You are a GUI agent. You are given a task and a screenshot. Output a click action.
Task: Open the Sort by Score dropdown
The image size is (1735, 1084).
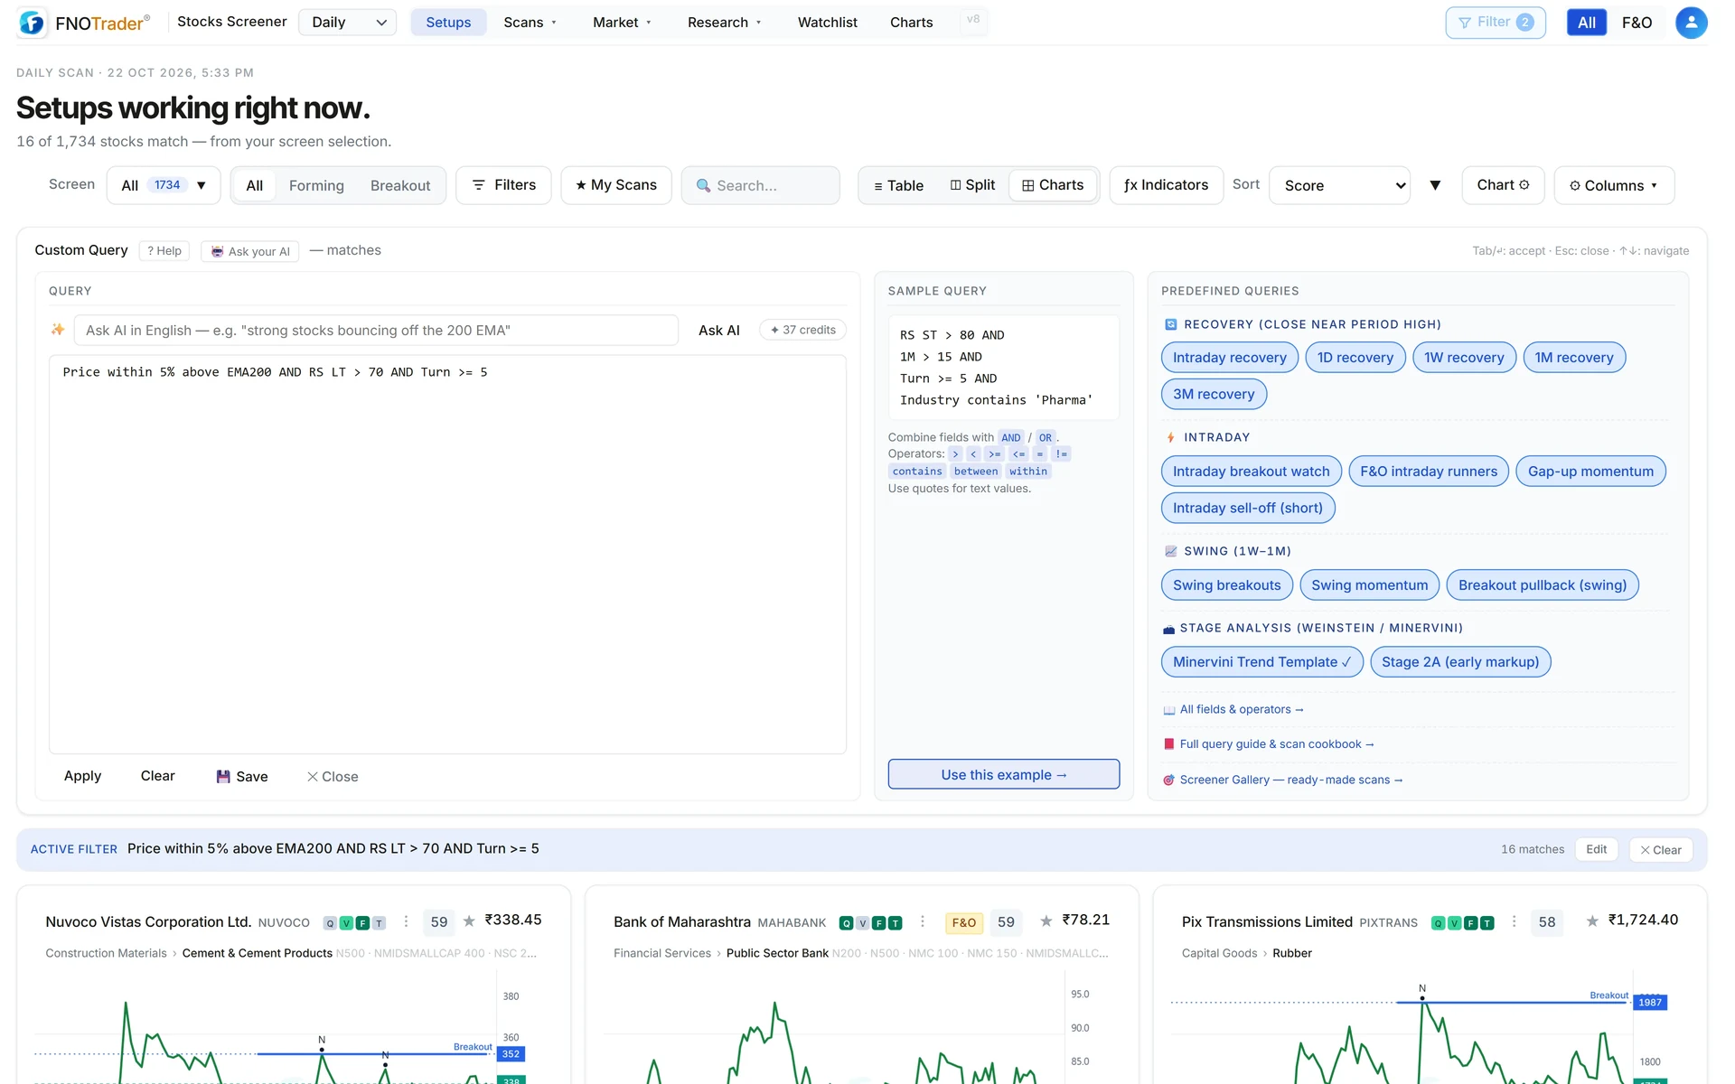pyautogui.click(x=1339, y=185)
